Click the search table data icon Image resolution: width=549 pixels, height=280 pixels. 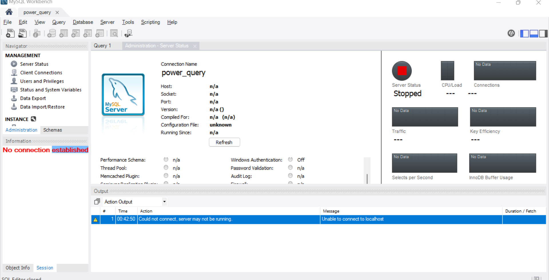click(114, 33)
